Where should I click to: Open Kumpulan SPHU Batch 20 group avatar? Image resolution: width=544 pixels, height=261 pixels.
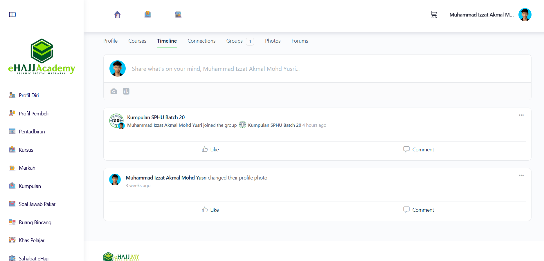pos(116,121)
